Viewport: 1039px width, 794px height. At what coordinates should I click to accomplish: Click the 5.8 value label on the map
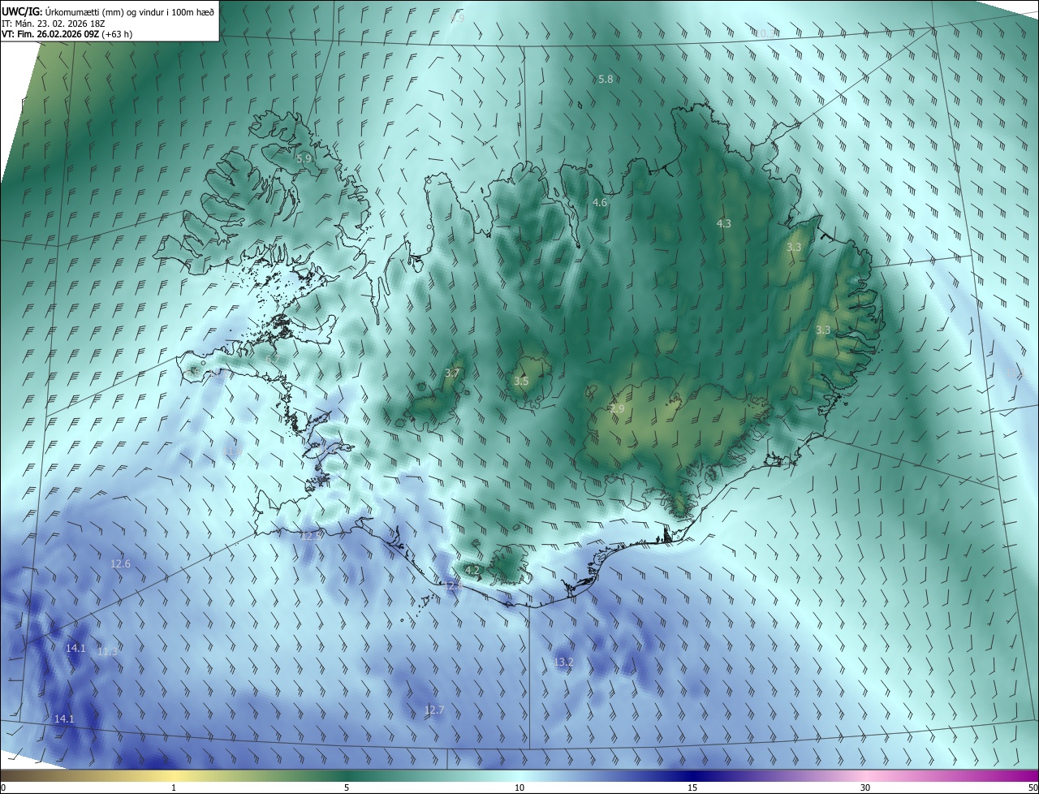[x=606, y=80]
